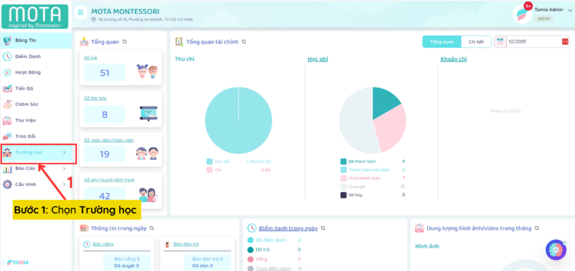Switch to the Chi tiết view toggle
The height and width of the screenshot is (271, 575).
click(x=476, y=42)
